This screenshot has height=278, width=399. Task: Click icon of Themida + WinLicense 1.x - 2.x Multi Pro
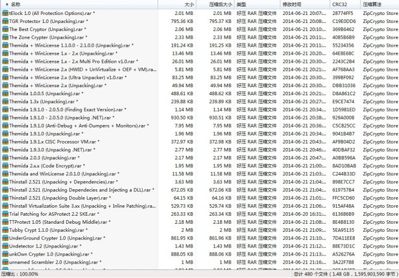[5, 61]
